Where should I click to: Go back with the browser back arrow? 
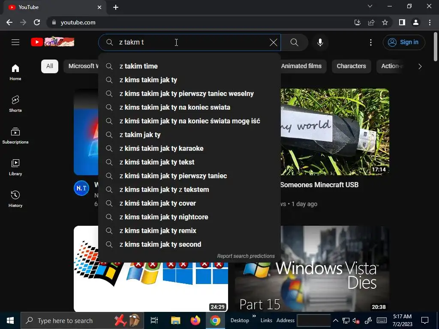pyautogui.click(x=9, y=22)
